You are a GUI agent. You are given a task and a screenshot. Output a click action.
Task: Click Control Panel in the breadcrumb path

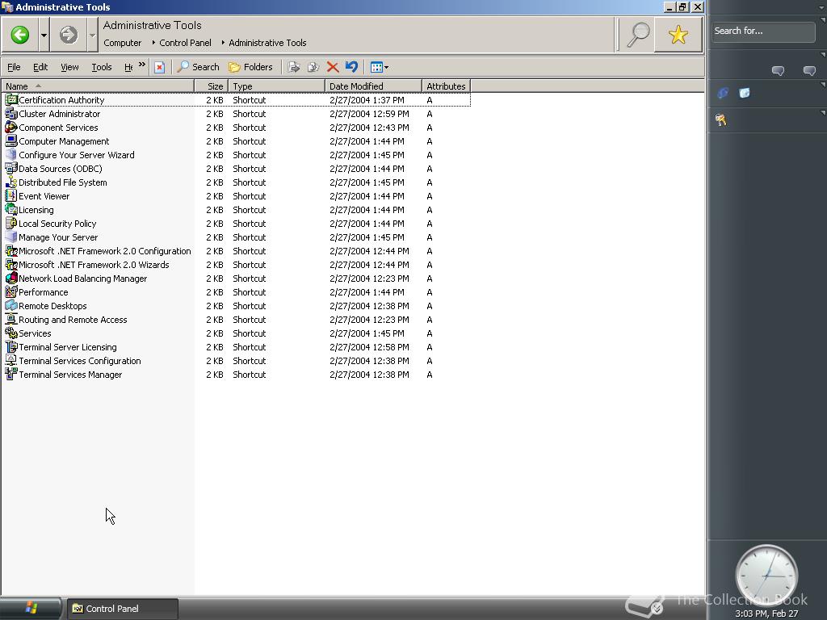point(185,43)
